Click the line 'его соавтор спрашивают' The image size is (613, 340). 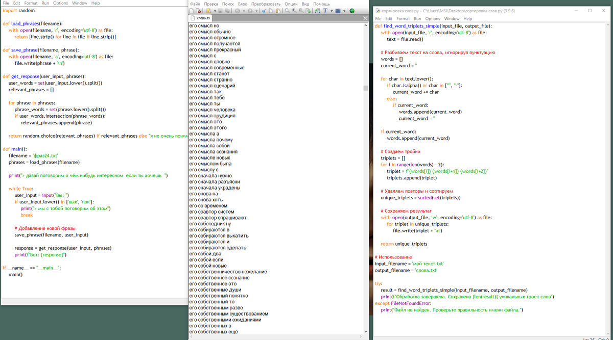click(218, 217)
